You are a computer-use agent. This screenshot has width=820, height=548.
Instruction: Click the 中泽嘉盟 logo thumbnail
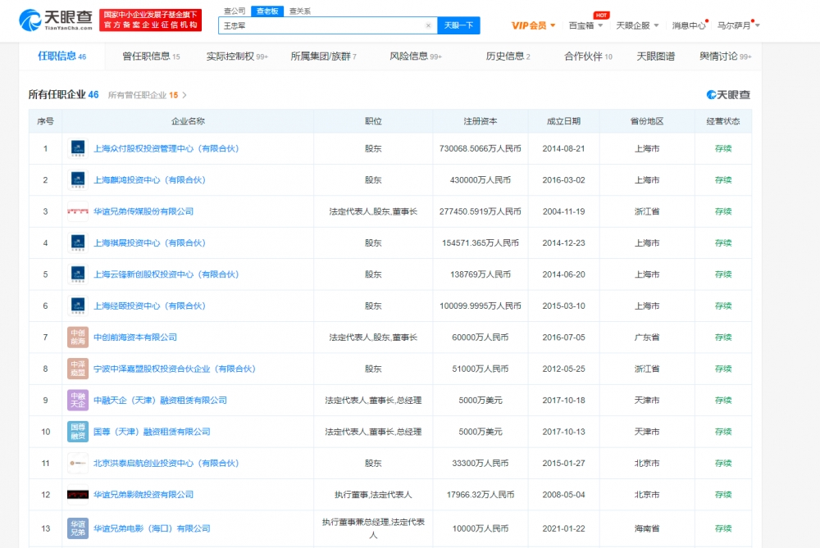(x=78, y=369)
